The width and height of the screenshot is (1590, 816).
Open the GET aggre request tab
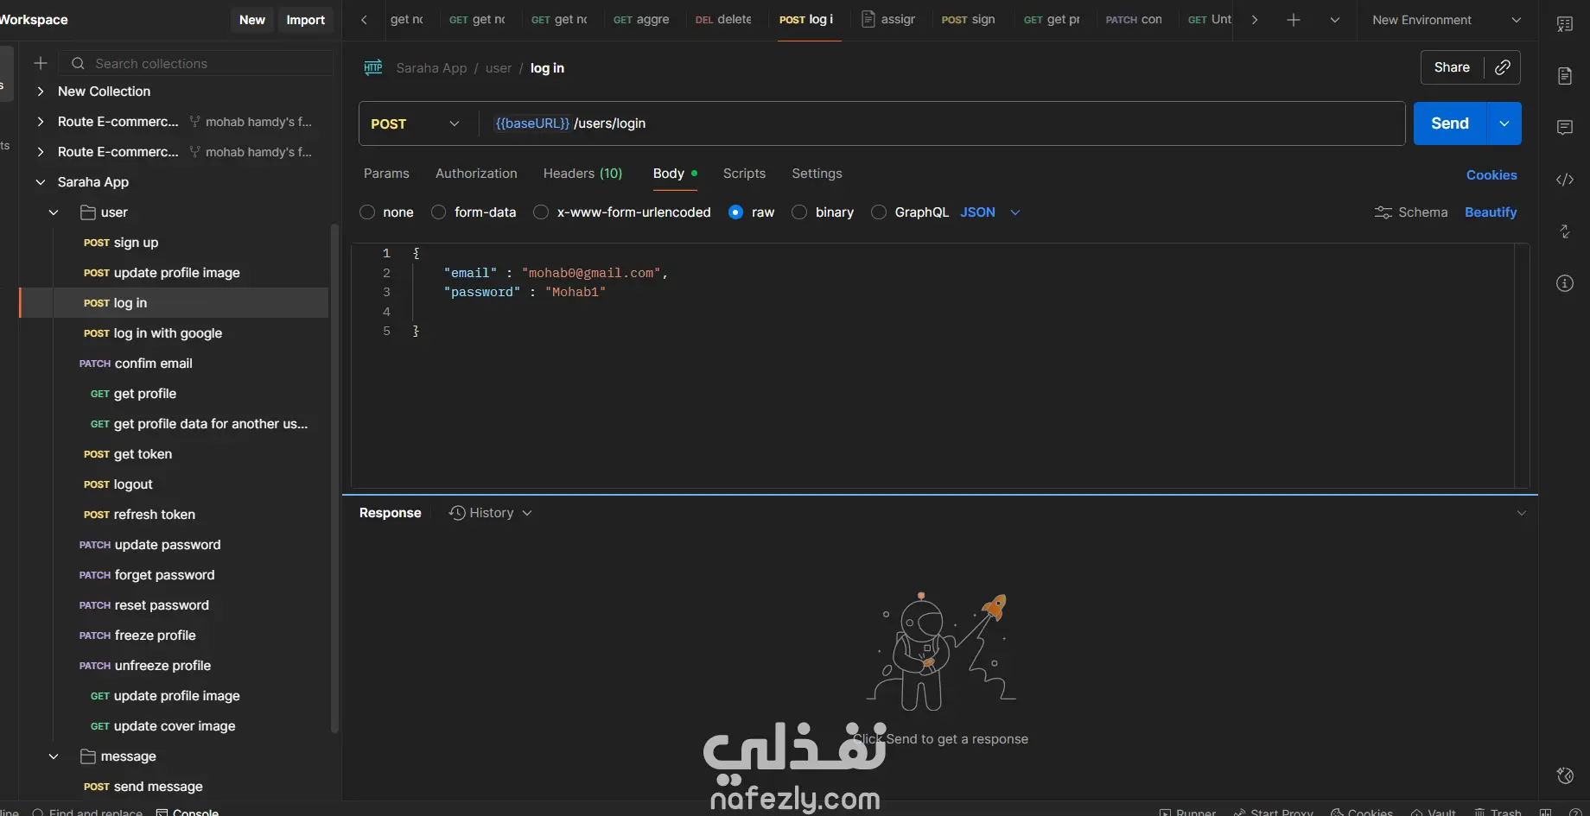(641, 20)
